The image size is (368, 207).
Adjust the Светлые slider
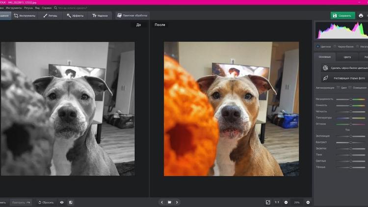click(x=351, y=161)
